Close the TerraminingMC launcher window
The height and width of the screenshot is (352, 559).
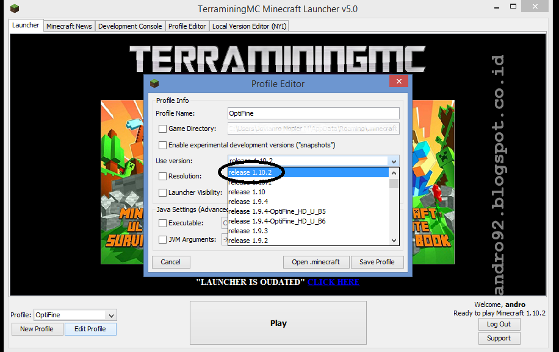(535, 7)
